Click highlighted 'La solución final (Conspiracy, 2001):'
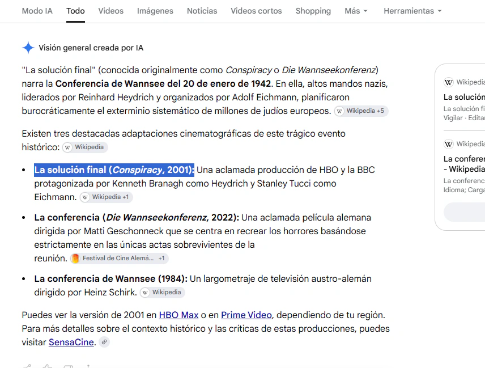 point(114,170)
